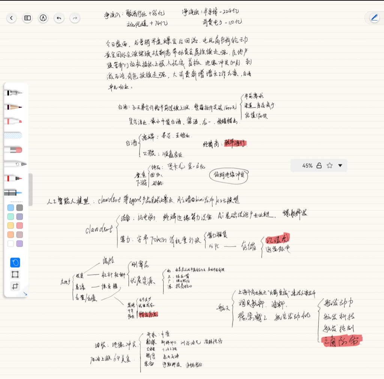Select the blue striped tape tool
Viewport: 384px width, 379px height.
13,135
